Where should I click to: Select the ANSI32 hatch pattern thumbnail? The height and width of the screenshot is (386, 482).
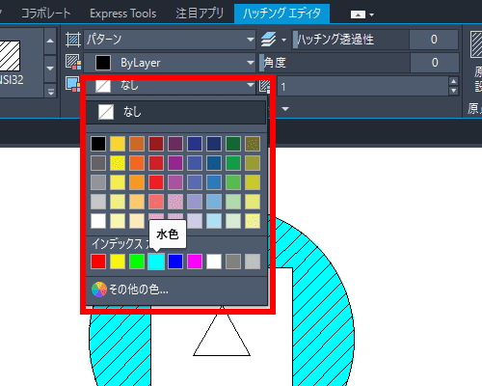(x=10, y=56)
